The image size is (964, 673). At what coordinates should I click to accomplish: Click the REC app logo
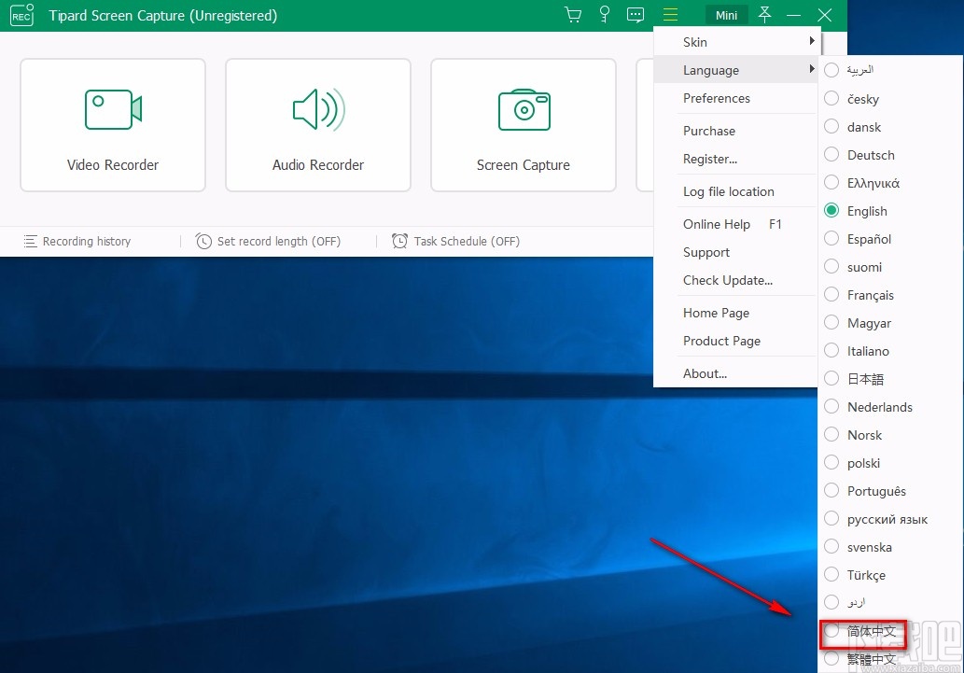click(22, 15)
